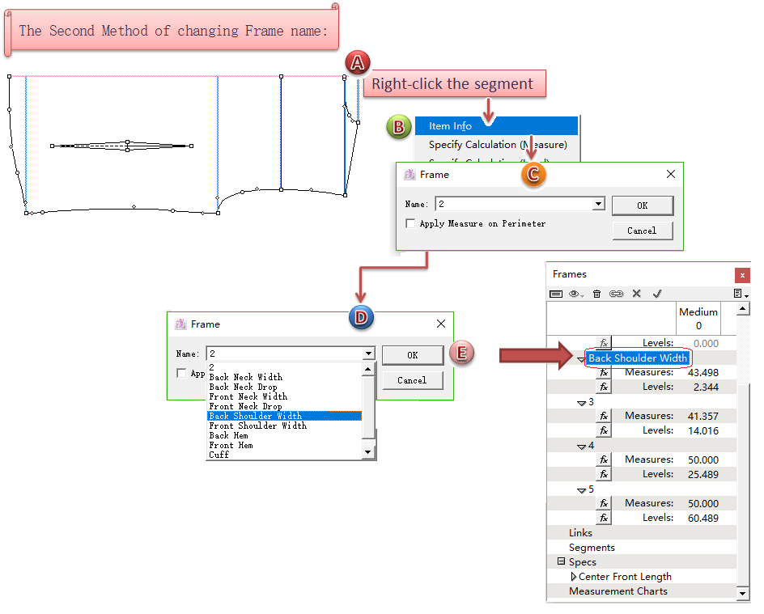
Task: Click the X remove icon in Frames toolbar
Action: tap(636, 294)
